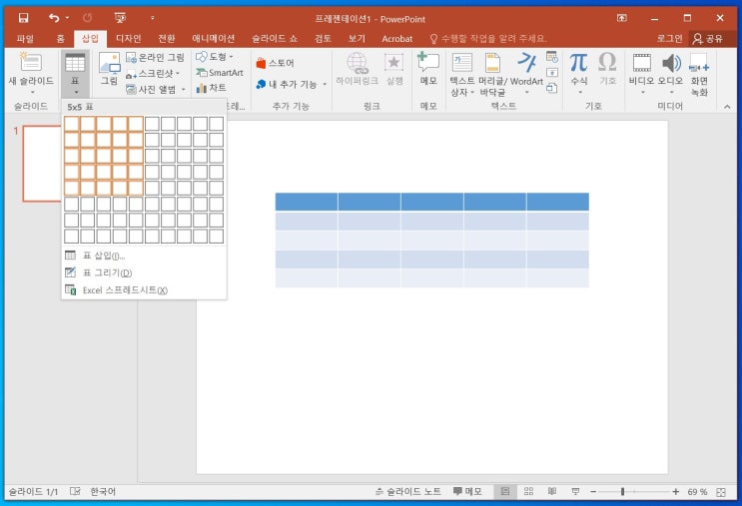This screenshot has width=742, height=506.
Task: Switch to Normal view icon
Action: [x=505, y=492]
